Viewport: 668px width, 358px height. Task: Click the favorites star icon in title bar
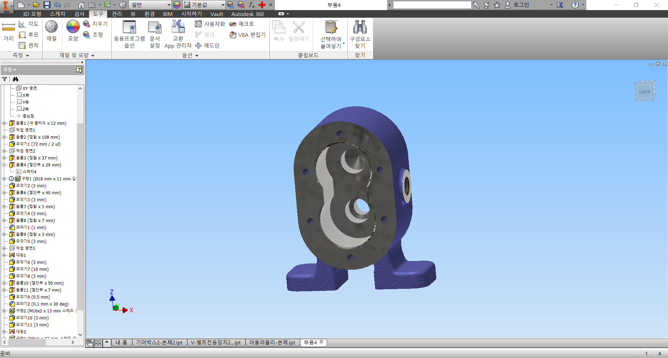click(x=497, y=5)
